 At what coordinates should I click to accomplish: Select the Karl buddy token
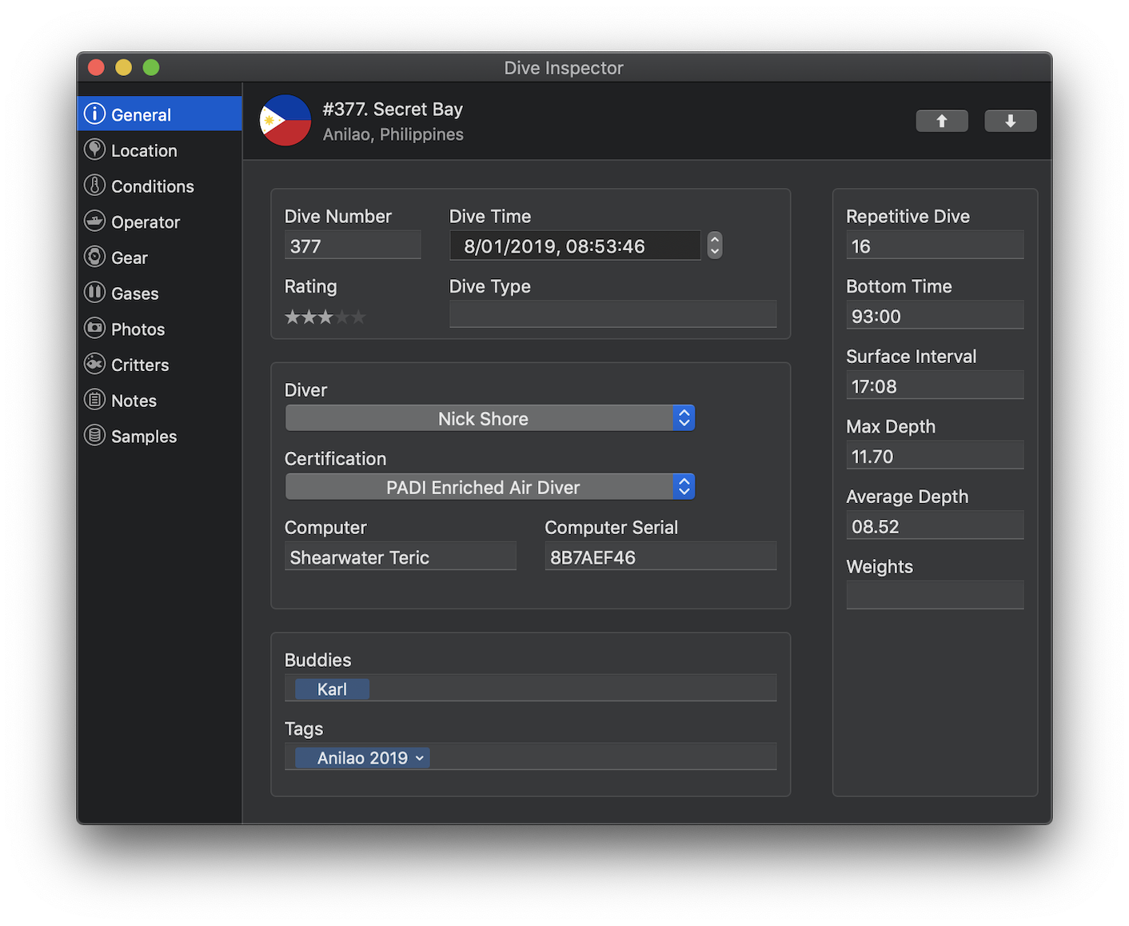(x=332, y=689)
